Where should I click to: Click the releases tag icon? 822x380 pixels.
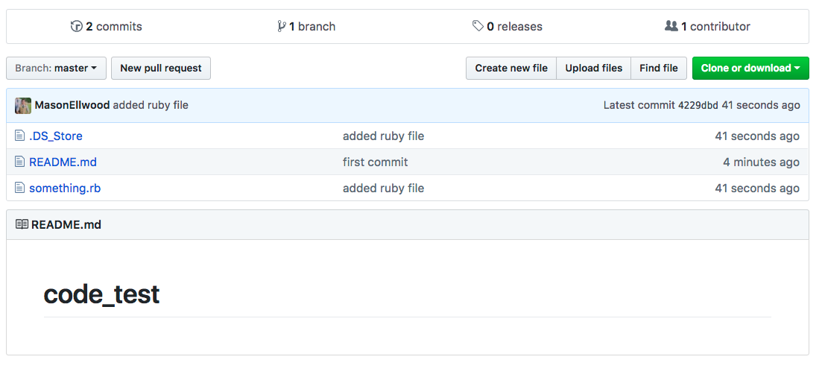[x=478, y=25]
